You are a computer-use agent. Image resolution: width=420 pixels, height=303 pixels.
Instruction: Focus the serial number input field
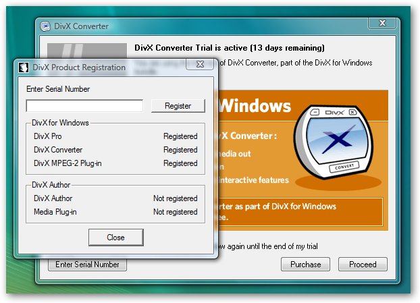[84, 106]
